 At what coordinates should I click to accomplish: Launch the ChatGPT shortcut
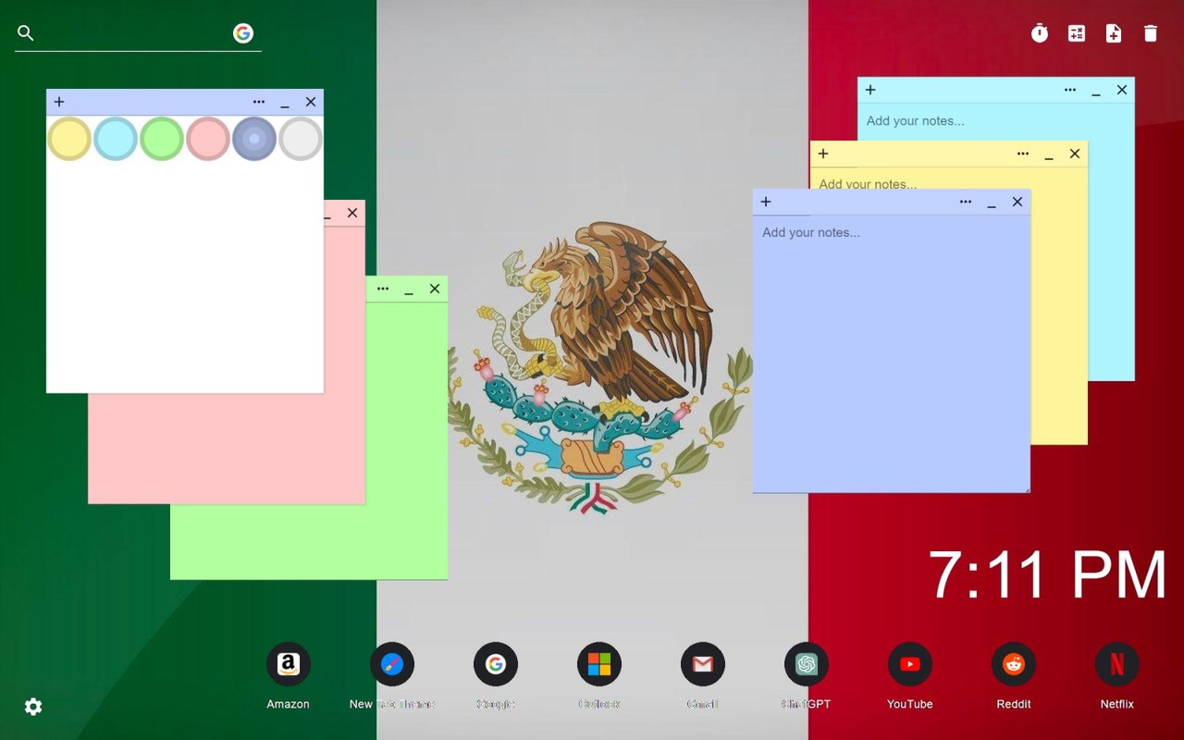[x=807, y=664]
